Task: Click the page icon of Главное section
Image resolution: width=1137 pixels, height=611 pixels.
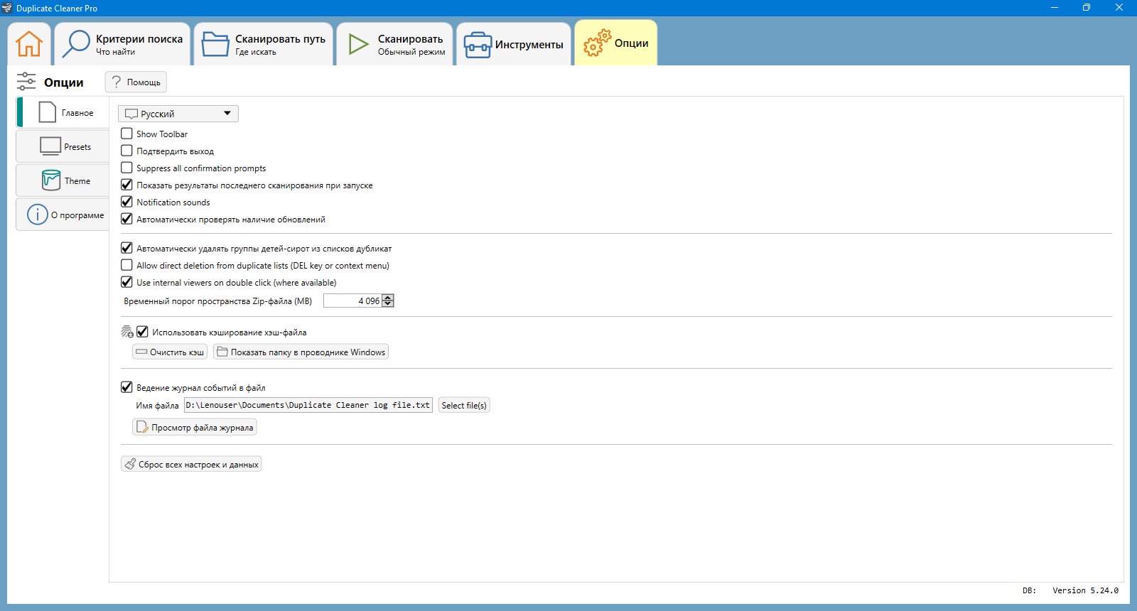Action: tap(47, 112)
